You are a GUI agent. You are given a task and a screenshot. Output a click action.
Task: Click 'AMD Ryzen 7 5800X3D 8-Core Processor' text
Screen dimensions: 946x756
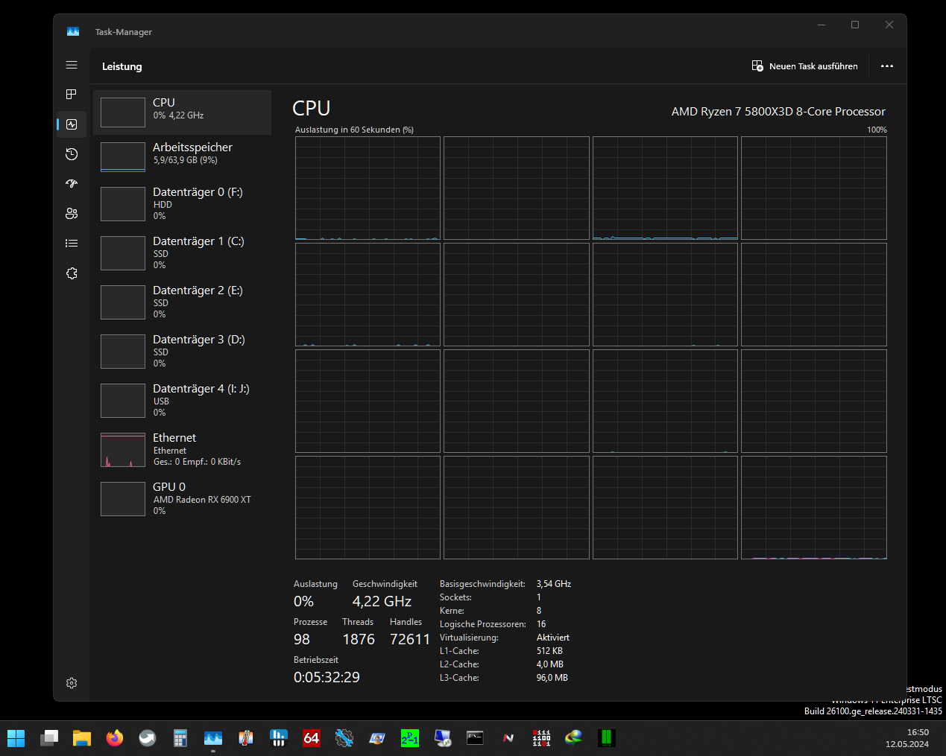coord(778,112)
